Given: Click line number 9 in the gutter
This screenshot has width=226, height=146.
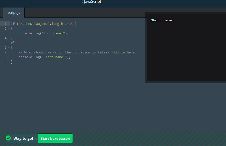Looking at the screenshot, I should 6,62.
